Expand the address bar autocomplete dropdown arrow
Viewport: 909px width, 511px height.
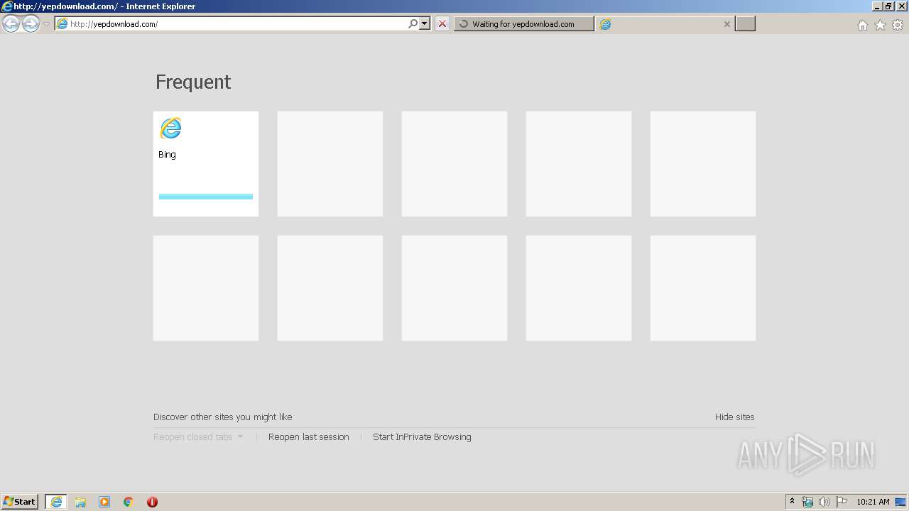425,23
